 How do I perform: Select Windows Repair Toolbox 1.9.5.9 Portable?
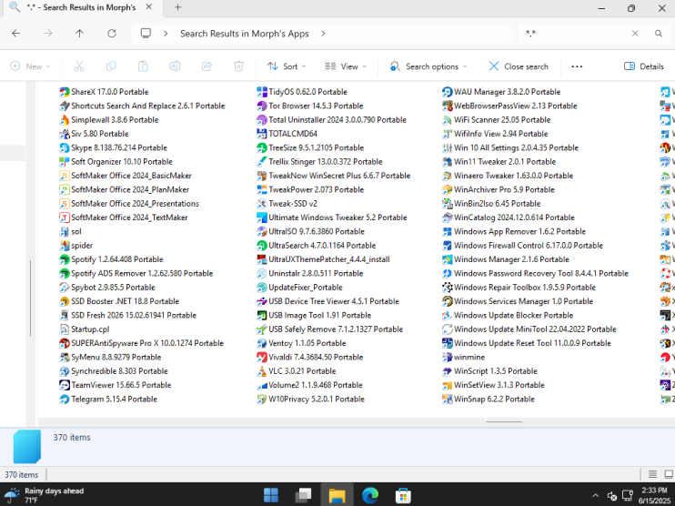pos(519,288)
